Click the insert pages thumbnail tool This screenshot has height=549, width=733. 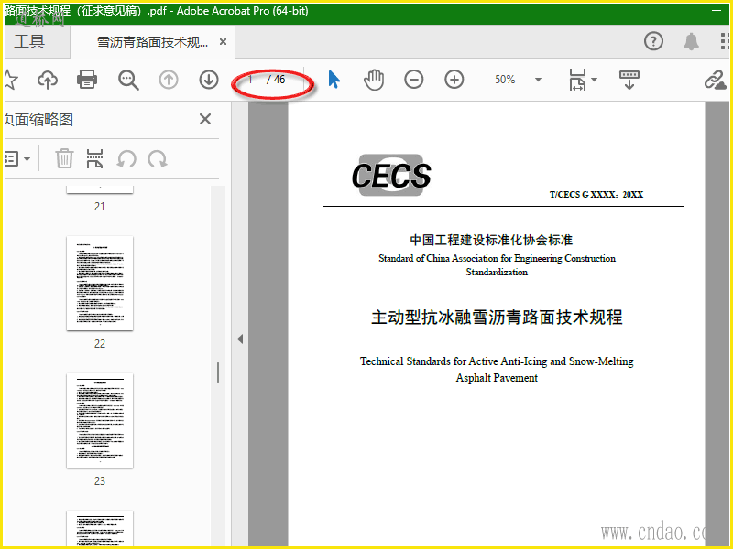point(94,158)
